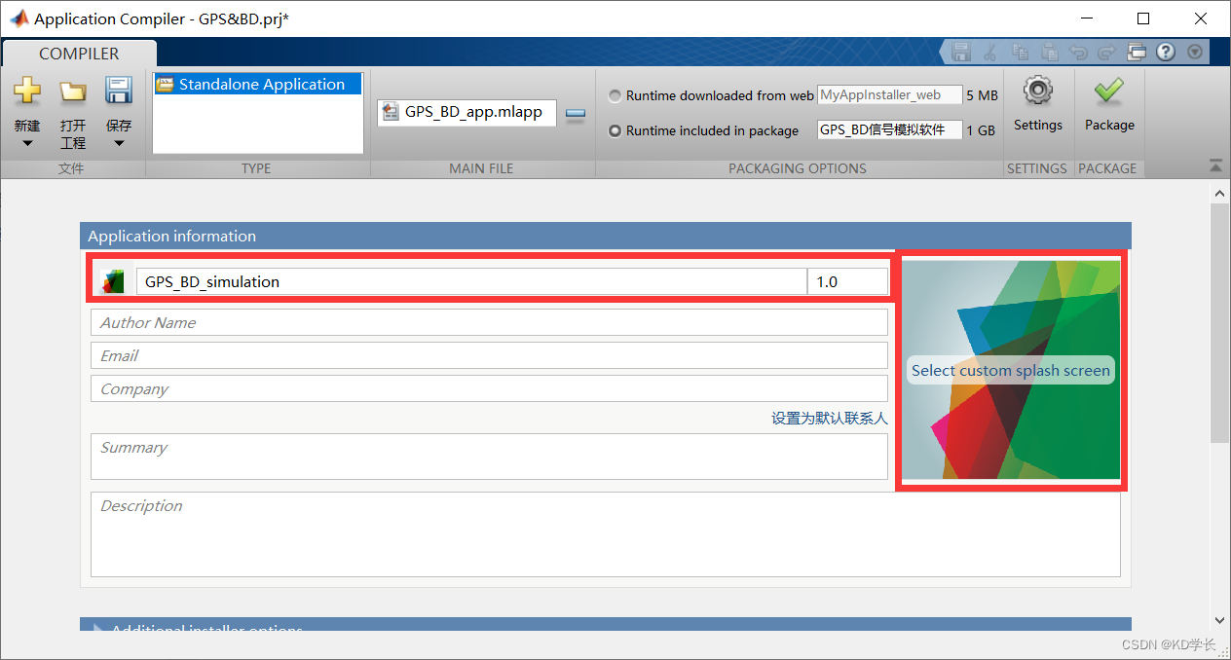Open the 保存 dropdown arrow
1231x660 pixels.
point(119,143)
